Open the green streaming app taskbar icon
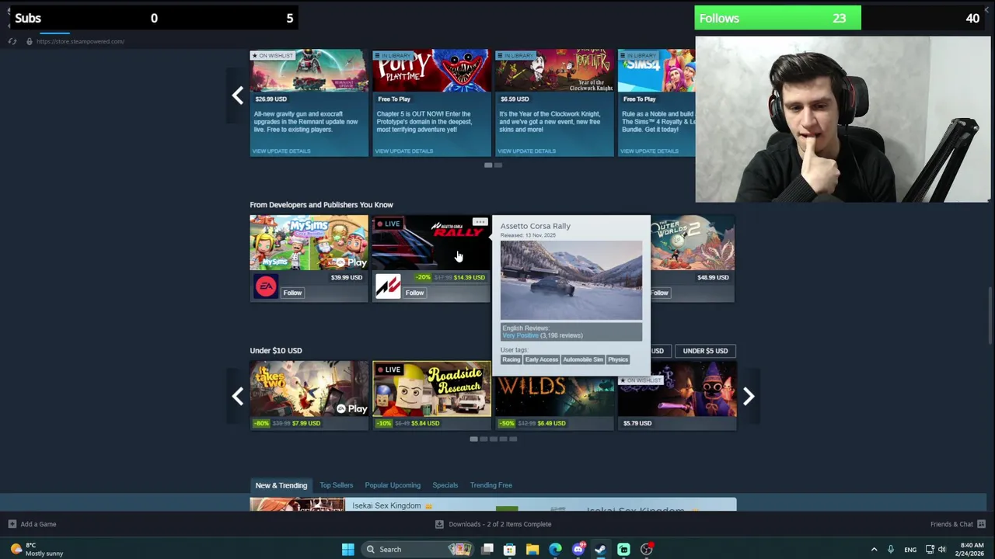The height and width of the screenshot is (559, 995). [623, 549]
